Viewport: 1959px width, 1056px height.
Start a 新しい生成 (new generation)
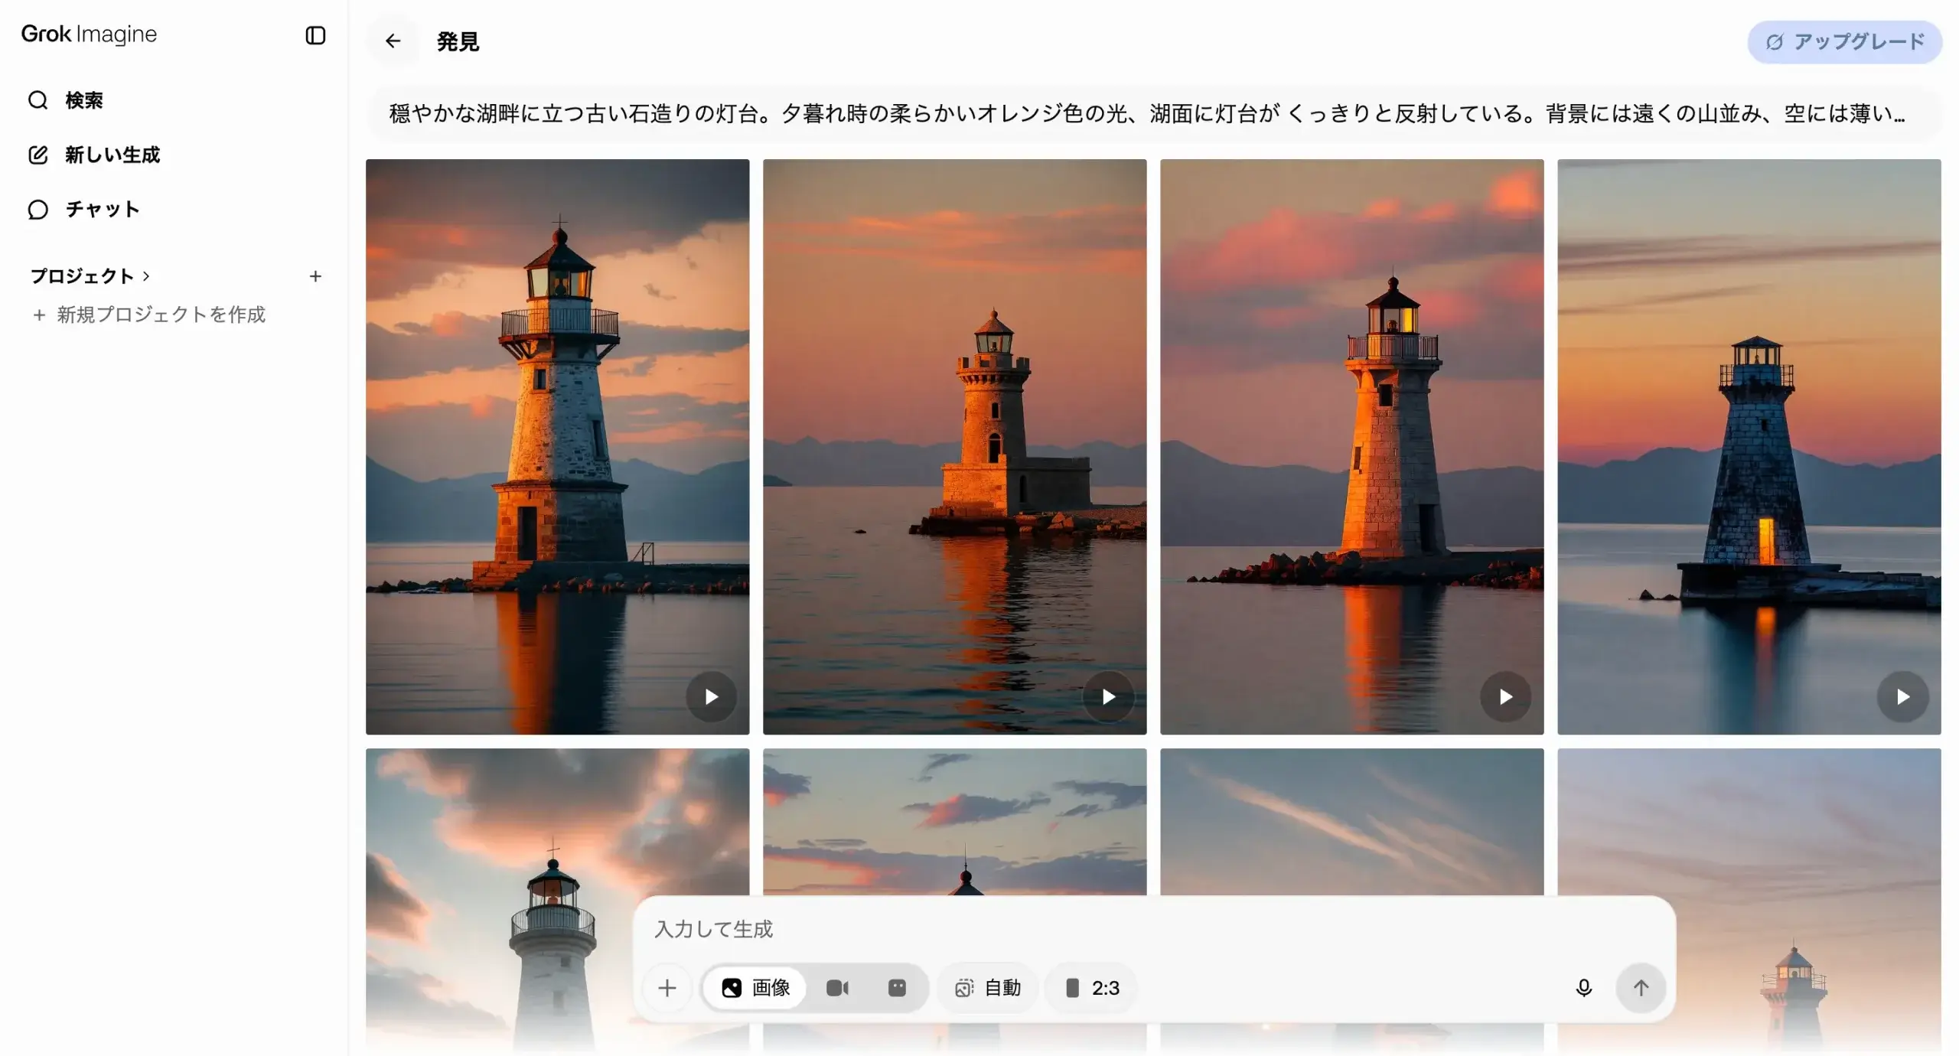coord(94,155)
